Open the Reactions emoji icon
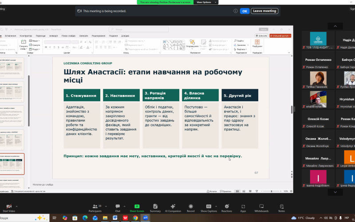 [227, 206]
